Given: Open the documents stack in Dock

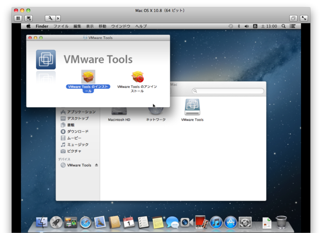Looking at the screenshot, I should tap(267, 223).
